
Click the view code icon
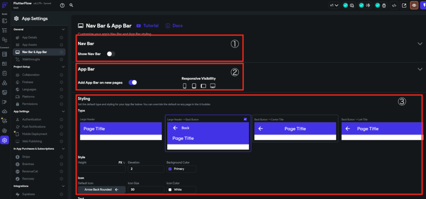(394, 5)
